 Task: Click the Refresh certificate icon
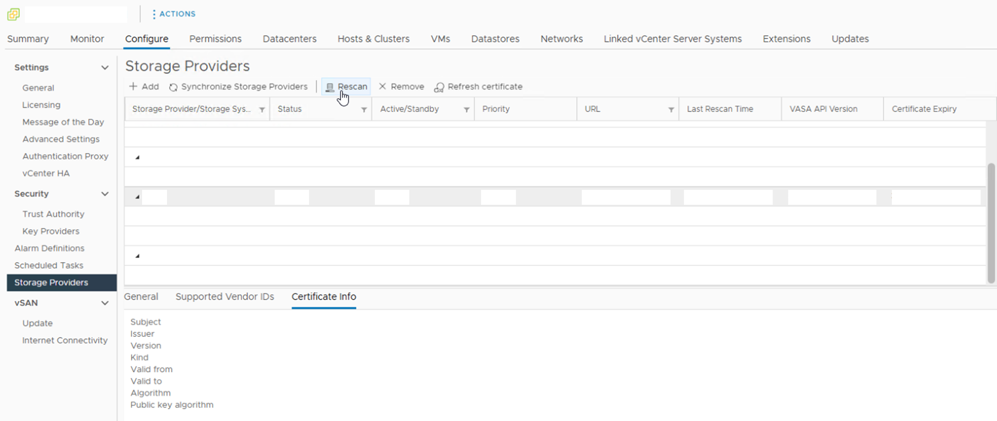(x=439, y=87)
